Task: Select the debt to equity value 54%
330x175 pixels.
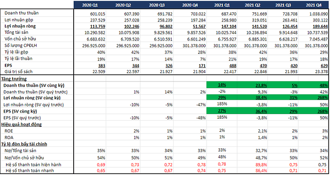Action: [x=101, y=158]
